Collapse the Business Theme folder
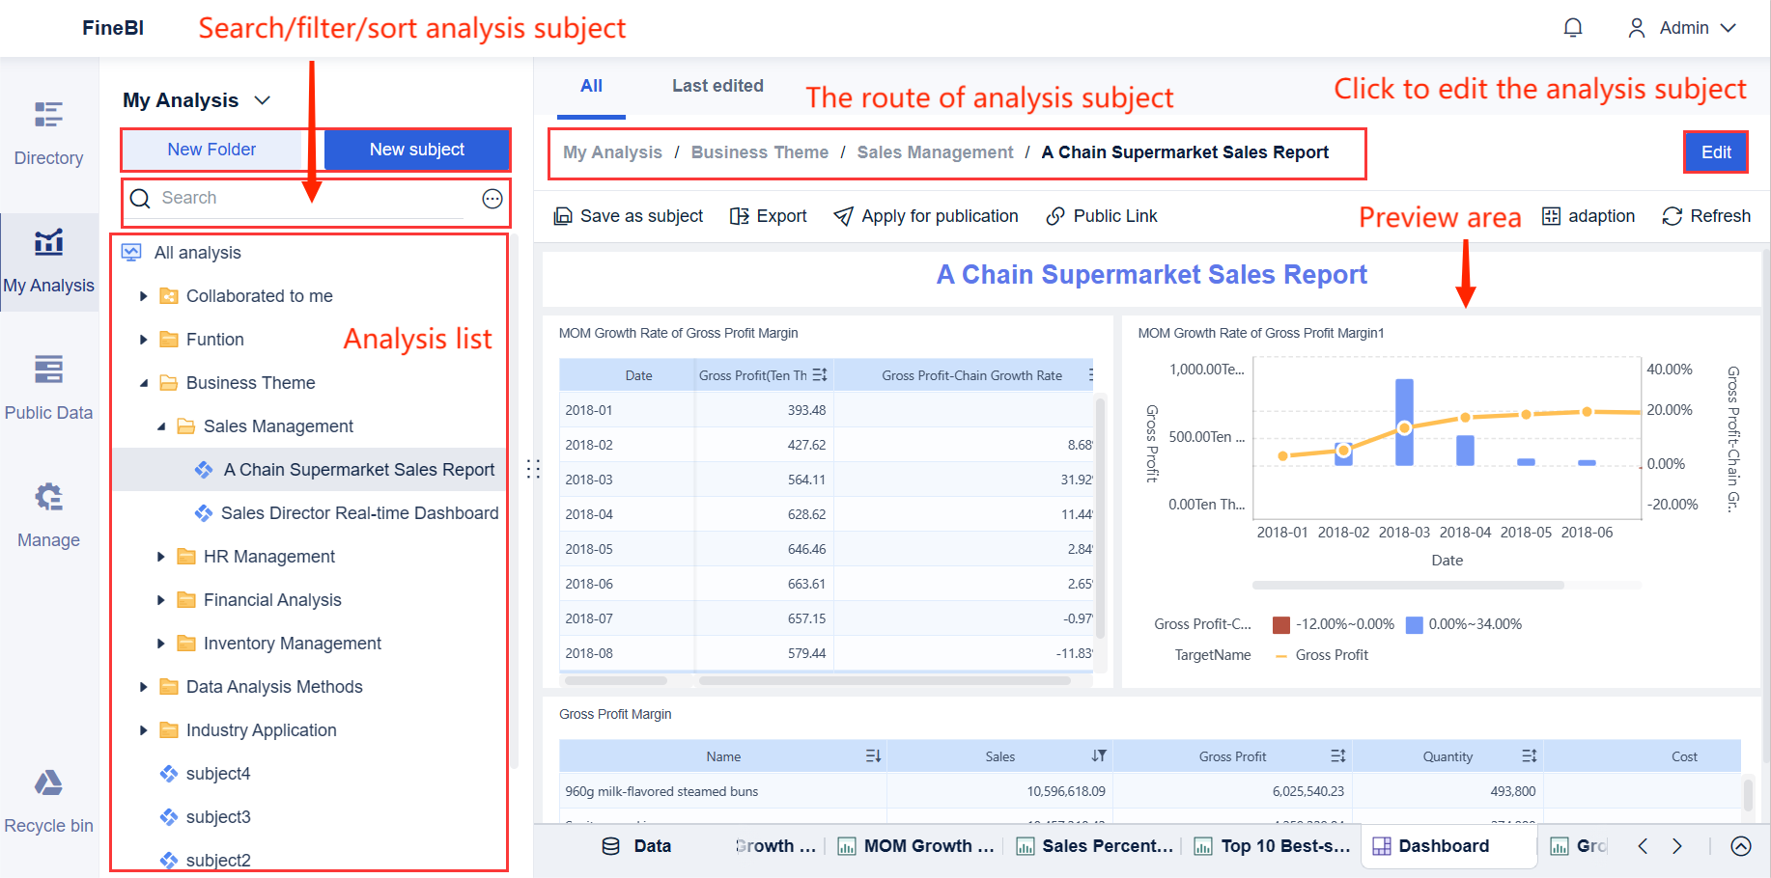 tap(144, 383)
